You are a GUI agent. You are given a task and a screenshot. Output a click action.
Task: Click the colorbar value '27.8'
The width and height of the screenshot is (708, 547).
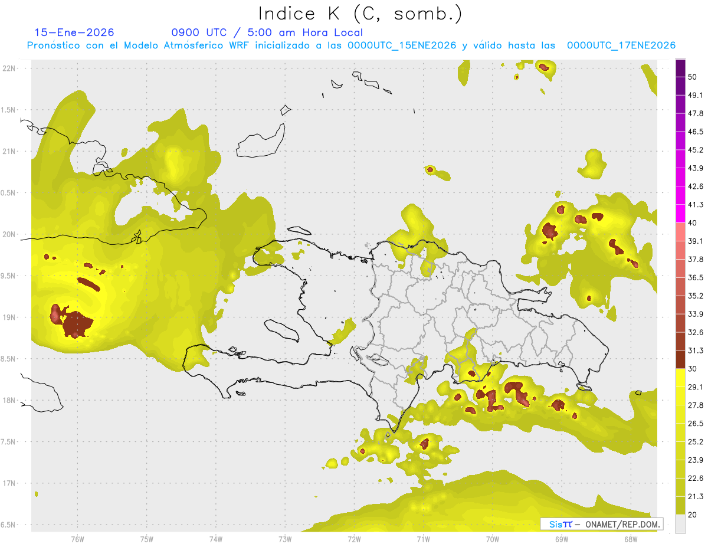point(696,405)
